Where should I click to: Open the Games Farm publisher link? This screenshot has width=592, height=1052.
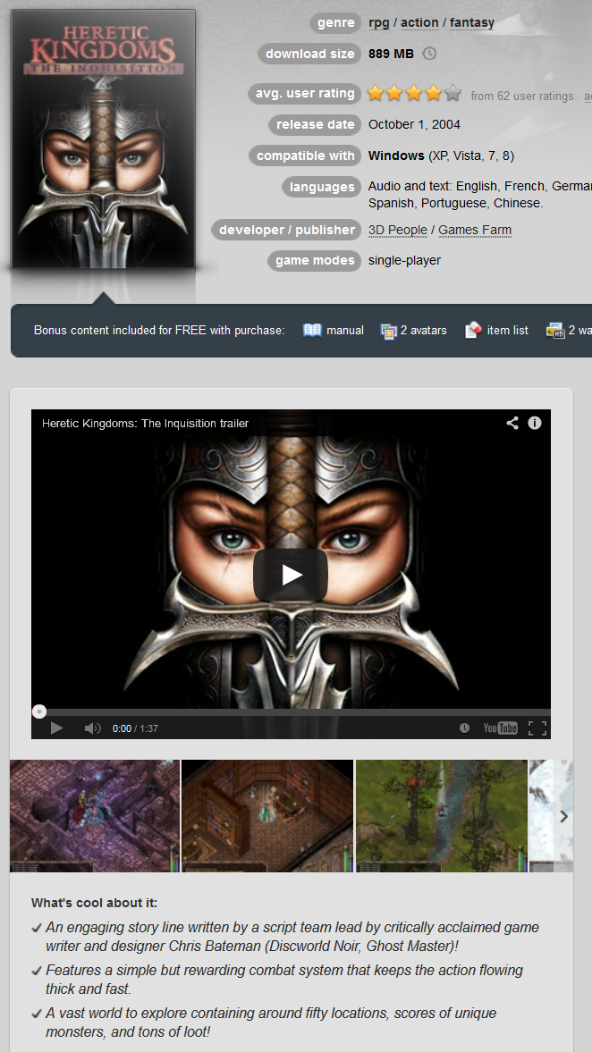(475, 230)
